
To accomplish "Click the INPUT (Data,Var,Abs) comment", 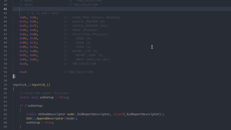I will pyautogui.click(x=93, y=60).
